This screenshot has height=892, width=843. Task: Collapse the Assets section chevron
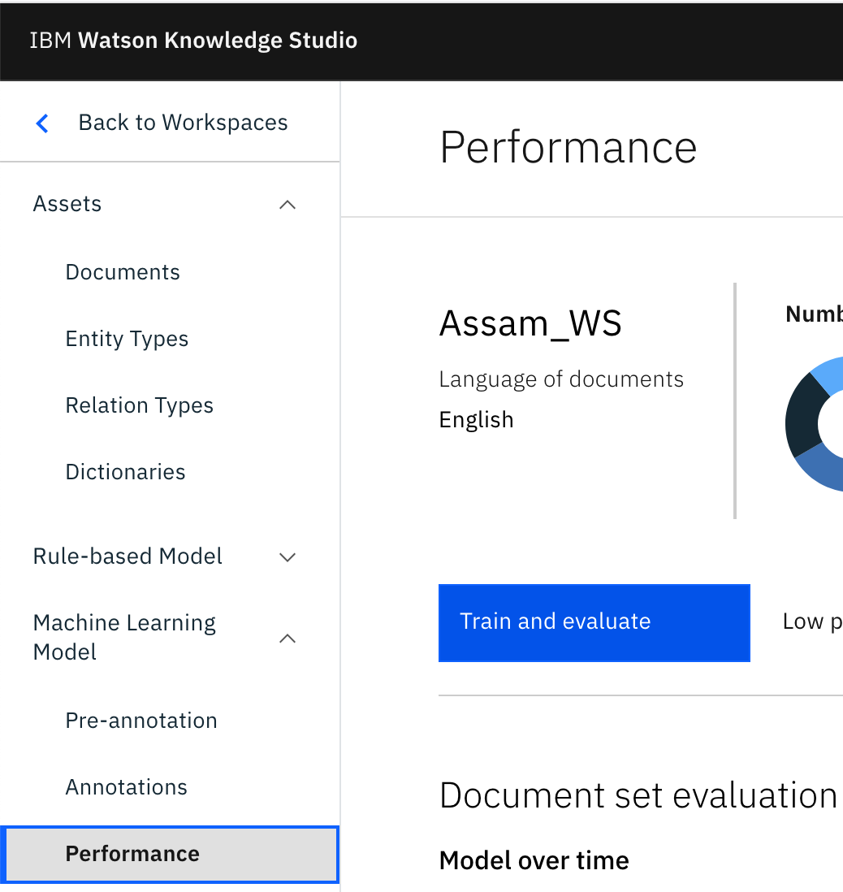tap(287, 205)
